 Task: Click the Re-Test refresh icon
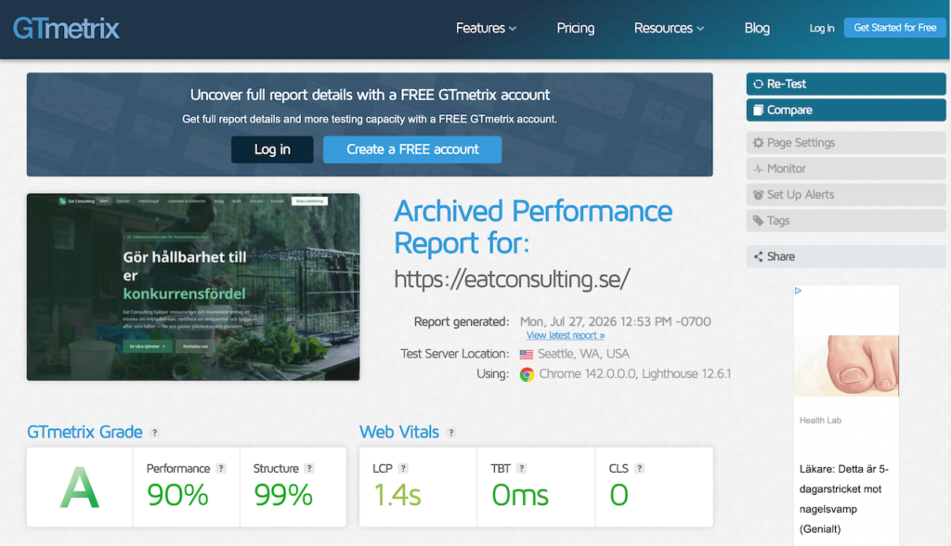pyautogui.click(x=758, y=84)
